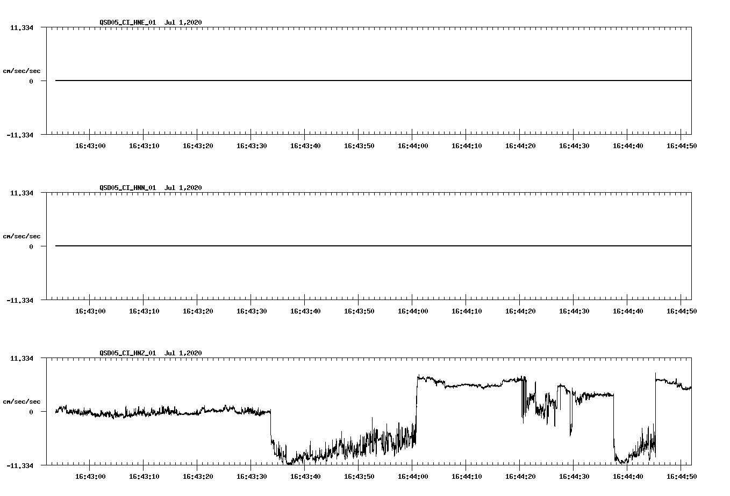This screenshot has width=730, height=496.
Task: Click 16:43:20 time label under HNZ plot
Action: (x=198, y=477)
